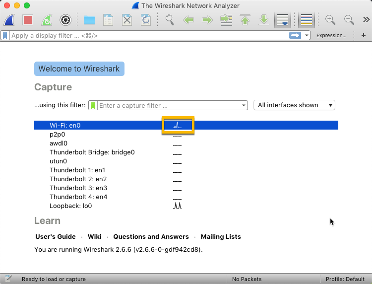
Task: Find a packet with the magnifier icon
Action: (170, 20)
